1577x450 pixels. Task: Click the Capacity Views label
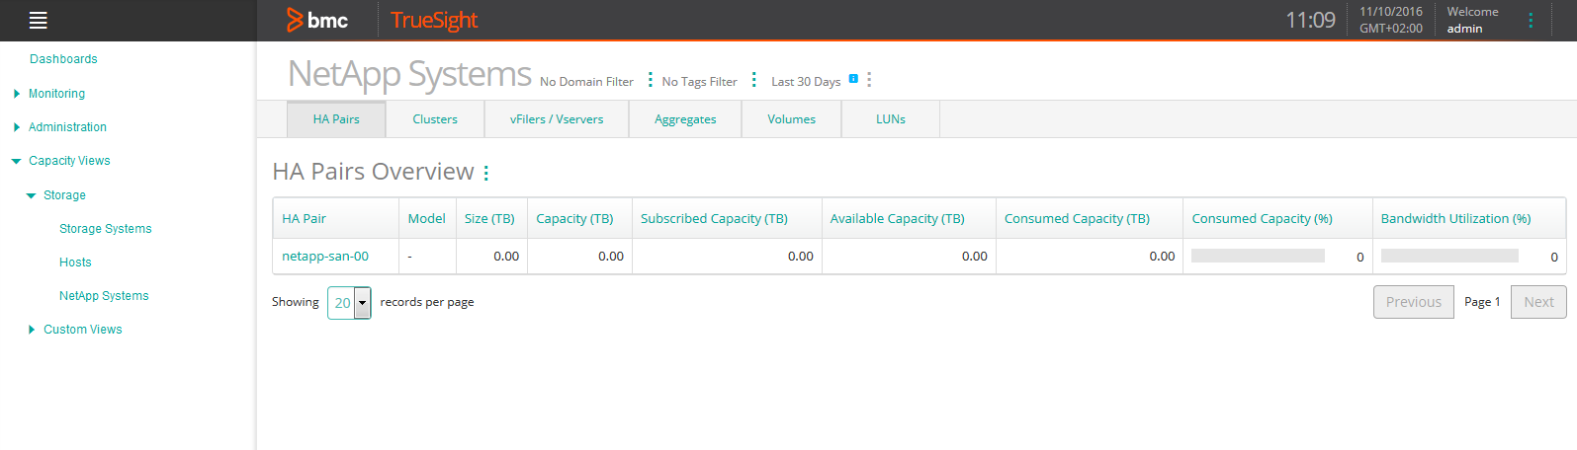69,161
